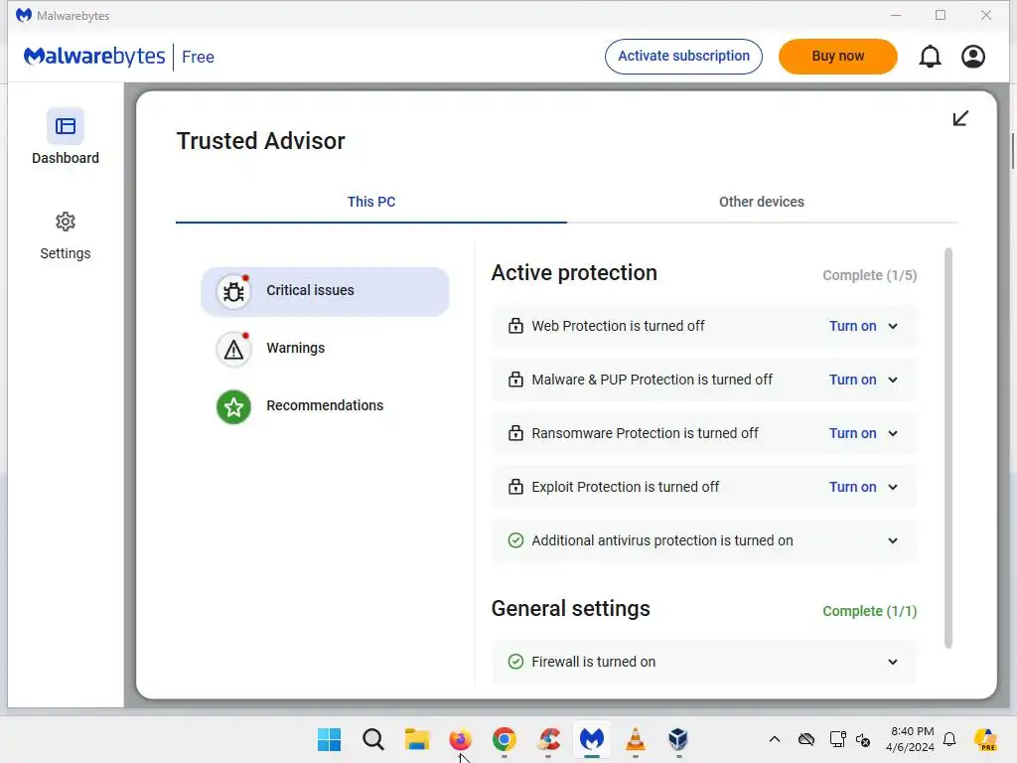The image size is (1017, 763).
Task: Click lock icon beside Web Protection
Action: click(x=515, y=326)
